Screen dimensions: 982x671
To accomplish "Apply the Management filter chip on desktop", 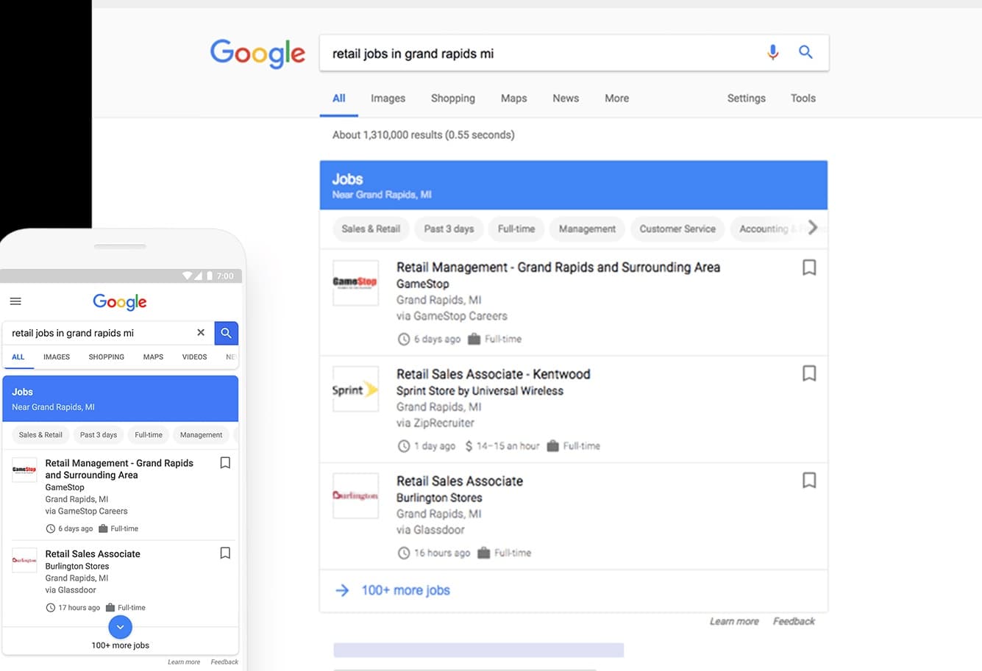I will tap(587, 229).
